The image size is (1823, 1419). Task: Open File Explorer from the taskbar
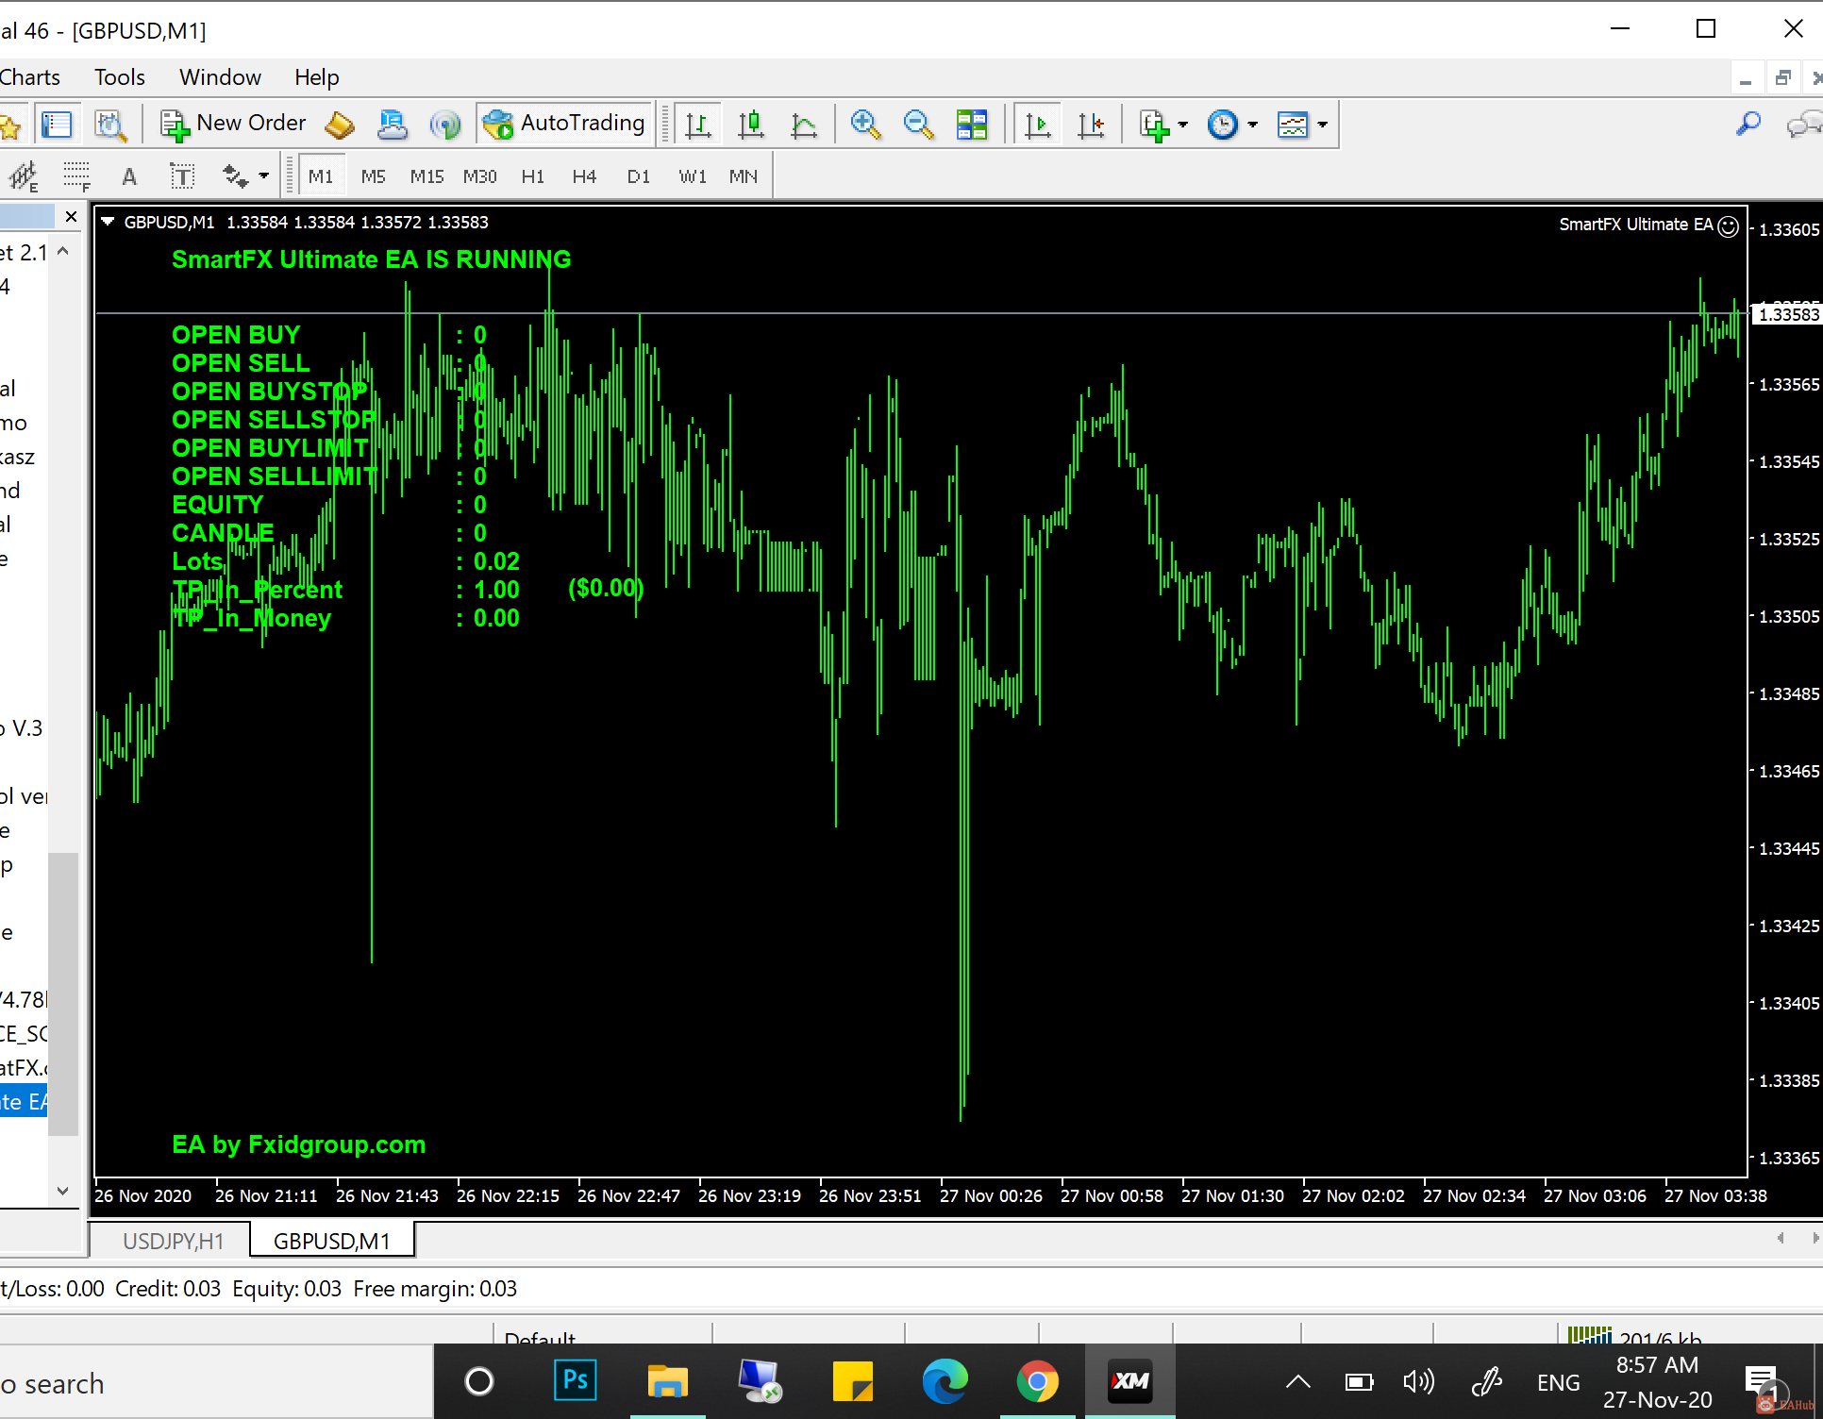click(667, 1381)
